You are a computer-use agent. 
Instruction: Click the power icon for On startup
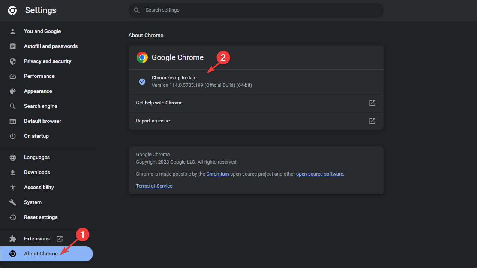point(13,136)
